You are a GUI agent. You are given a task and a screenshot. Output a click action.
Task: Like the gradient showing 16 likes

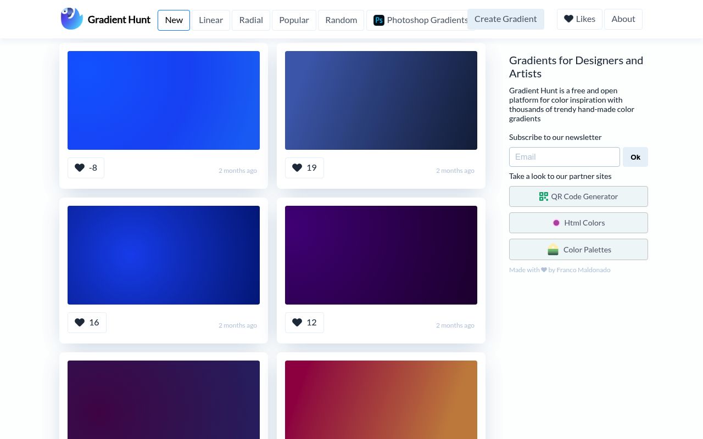[x=87, y=323]
